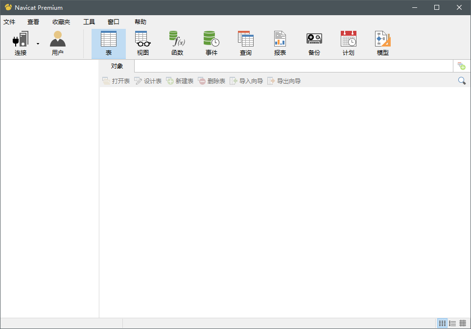Open the Help (帮助) menu
The image size is (471, 329).
[x=141, y=22]
